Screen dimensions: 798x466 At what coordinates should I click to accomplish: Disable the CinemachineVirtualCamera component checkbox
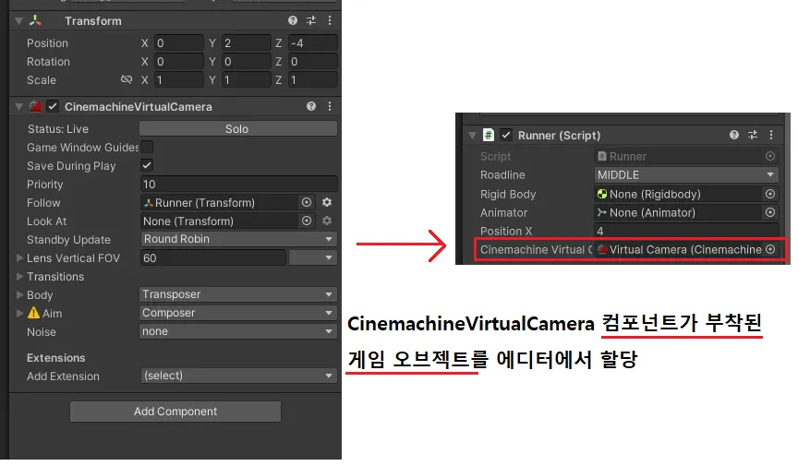click(53, 106)
